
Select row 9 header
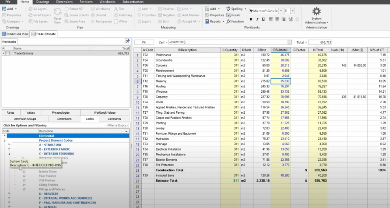click(137, 97)
